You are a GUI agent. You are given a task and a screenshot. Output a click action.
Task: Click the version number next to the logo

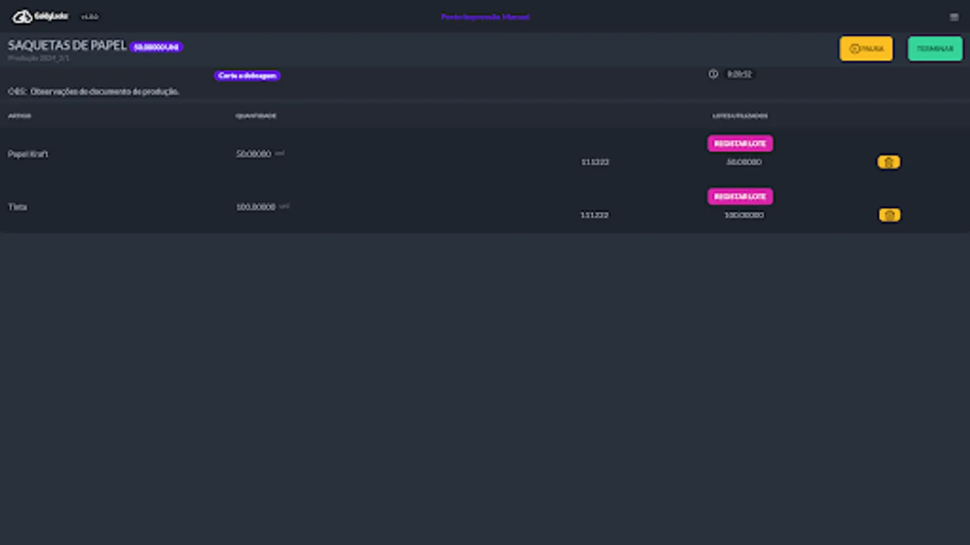click(90, 17)
